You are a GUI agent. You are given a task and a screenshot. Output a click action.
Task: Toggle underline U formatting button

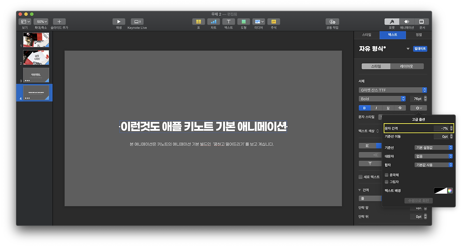[388, 108]
